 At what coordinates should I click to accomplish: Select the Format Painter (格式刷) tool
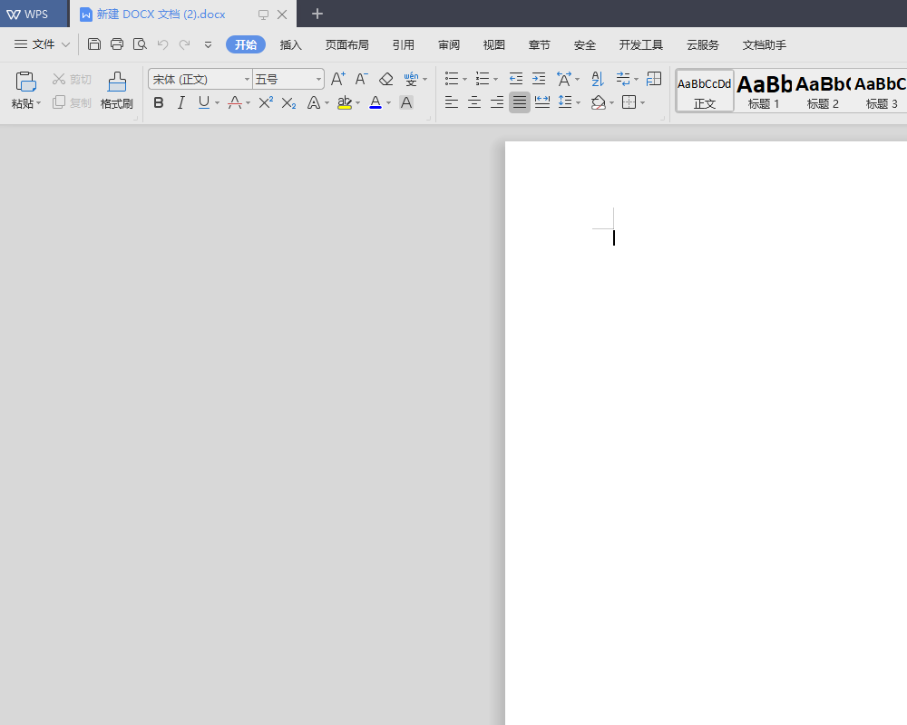click(x=117, y=91)
